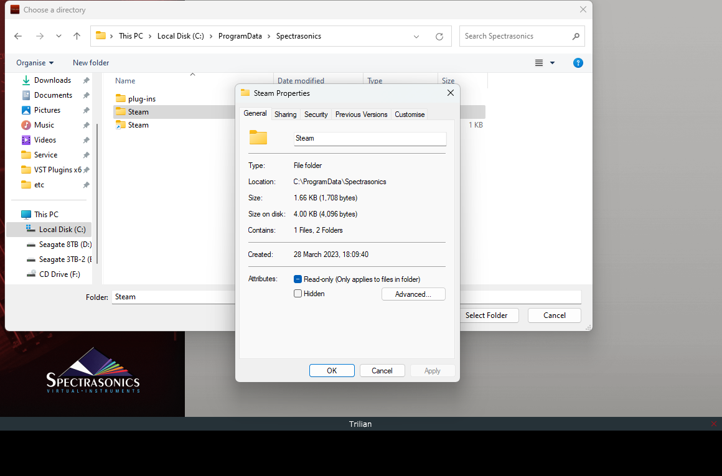Viewport: 722px width, 476px height.
Task: Click Select Folder button
Action: [486, 315]
